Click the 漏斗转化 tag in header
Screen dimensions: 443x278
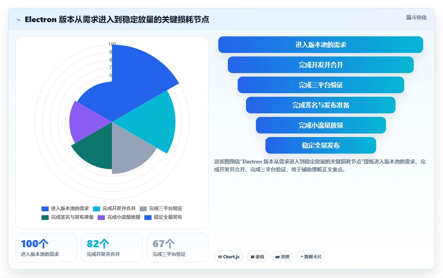tap(416, 17)
